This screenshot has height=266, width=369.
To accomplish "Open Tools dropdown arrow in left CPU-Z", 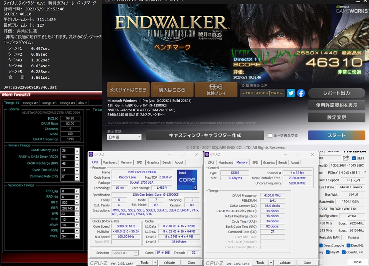I will point(155,262).
